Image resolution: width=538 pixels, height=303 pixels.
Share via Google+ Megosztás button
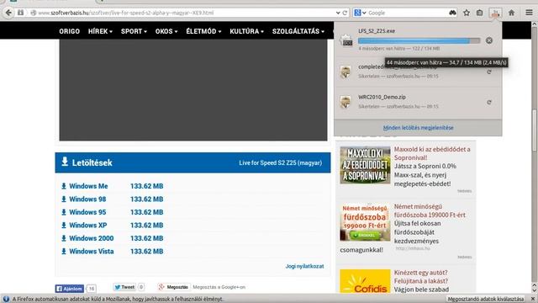tap(174, 287)
